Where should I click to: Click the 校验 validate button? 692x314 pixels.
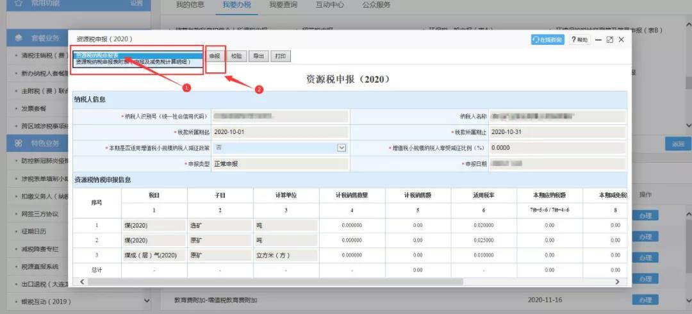click(236, 56)
